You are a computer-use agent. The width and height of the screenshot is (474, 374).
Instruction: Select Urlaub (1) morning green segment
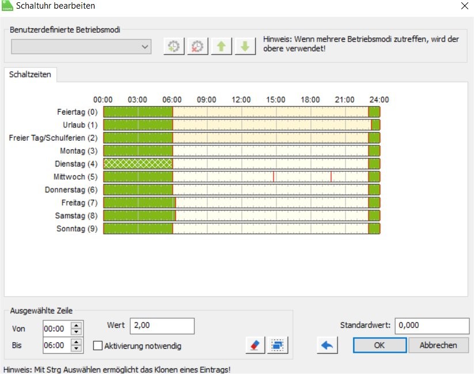138,125
